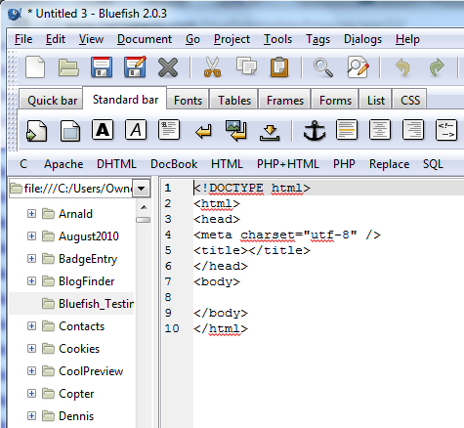Switch to the Quick bar tab
The image size is (464, 428).
click(52, 101)
